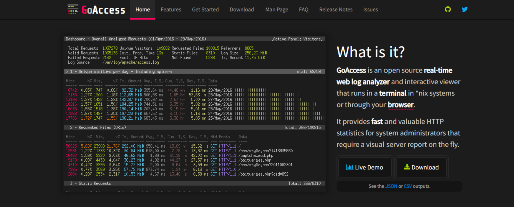Image resolution: width=514 pixels, height=207 pixels.
Task: Click the Tx. Amount '11.75 GiB' value
Action: click(255, 57)
